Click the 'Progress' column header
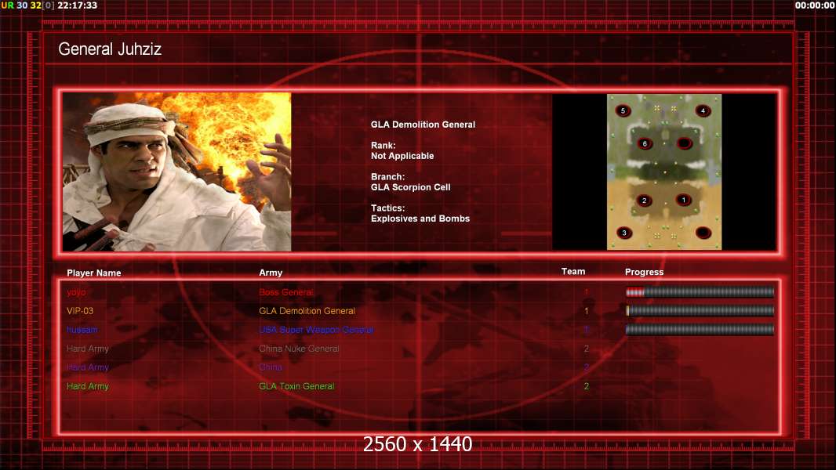 pyautogui.click(x=644, y=272)
